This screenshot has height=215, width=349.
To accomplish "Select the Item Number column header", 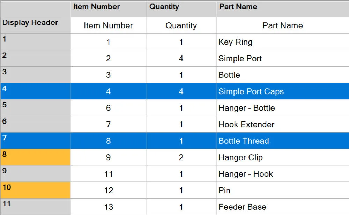I will [109, 9].
